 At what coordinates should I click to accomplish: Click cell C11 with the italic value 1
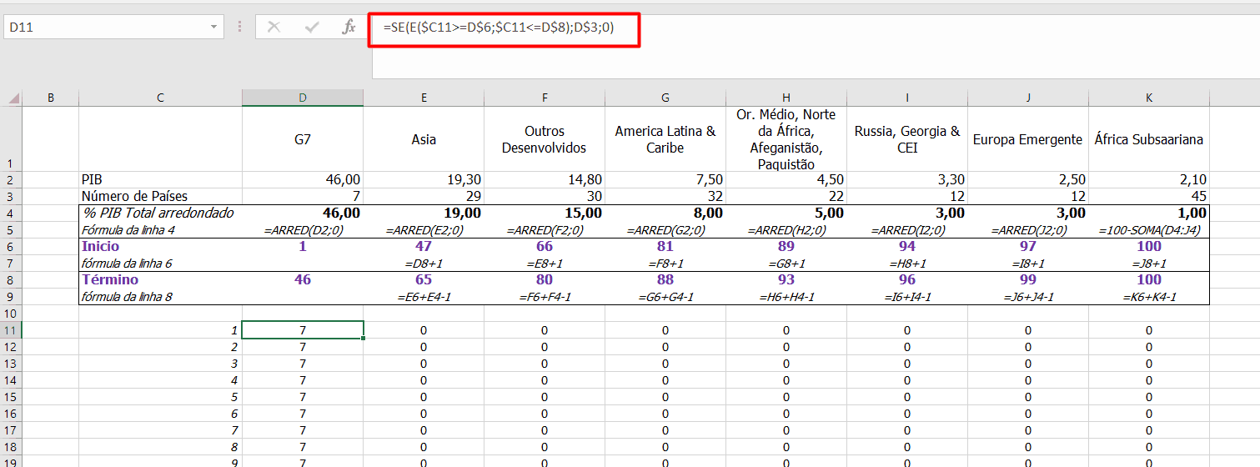[160, 330]
